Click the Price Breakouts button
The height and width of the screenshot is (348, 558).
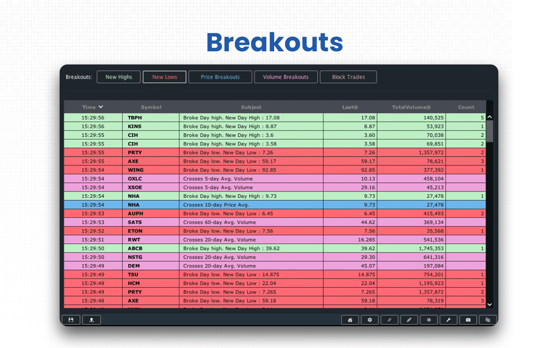(220, 77)
